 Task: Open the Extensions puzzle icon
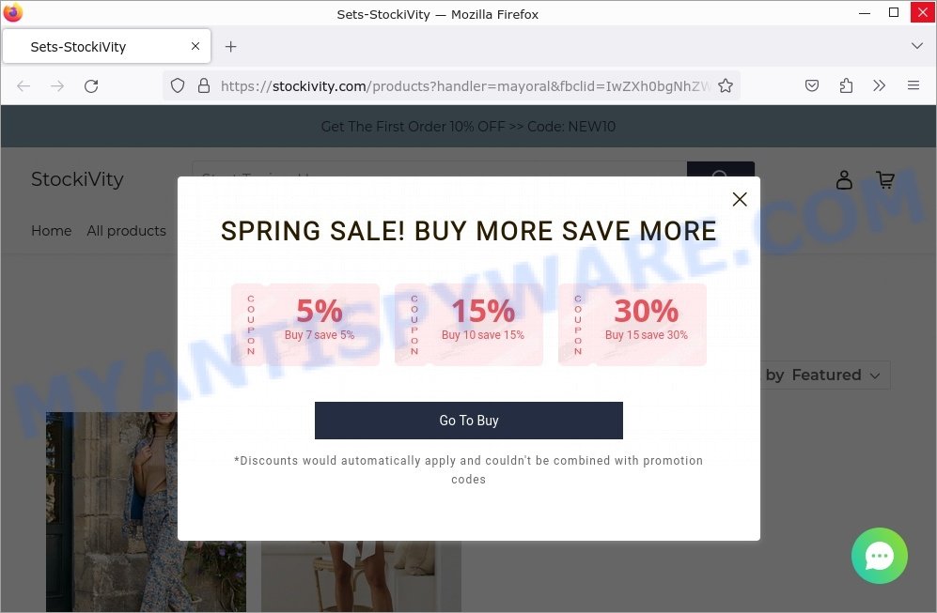point(846,85)
